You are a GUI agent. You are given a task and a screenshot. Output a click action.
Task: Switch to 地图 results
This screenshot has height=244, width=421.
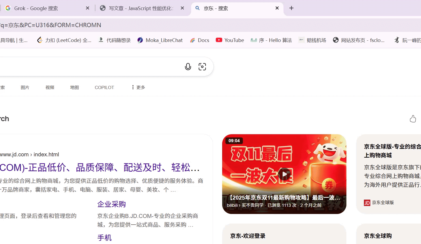point(74,87)
